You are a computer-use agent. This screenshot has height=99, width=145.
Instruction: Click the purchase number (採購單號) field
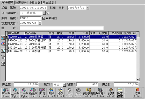pyautogui.click(x=33, y=8)
